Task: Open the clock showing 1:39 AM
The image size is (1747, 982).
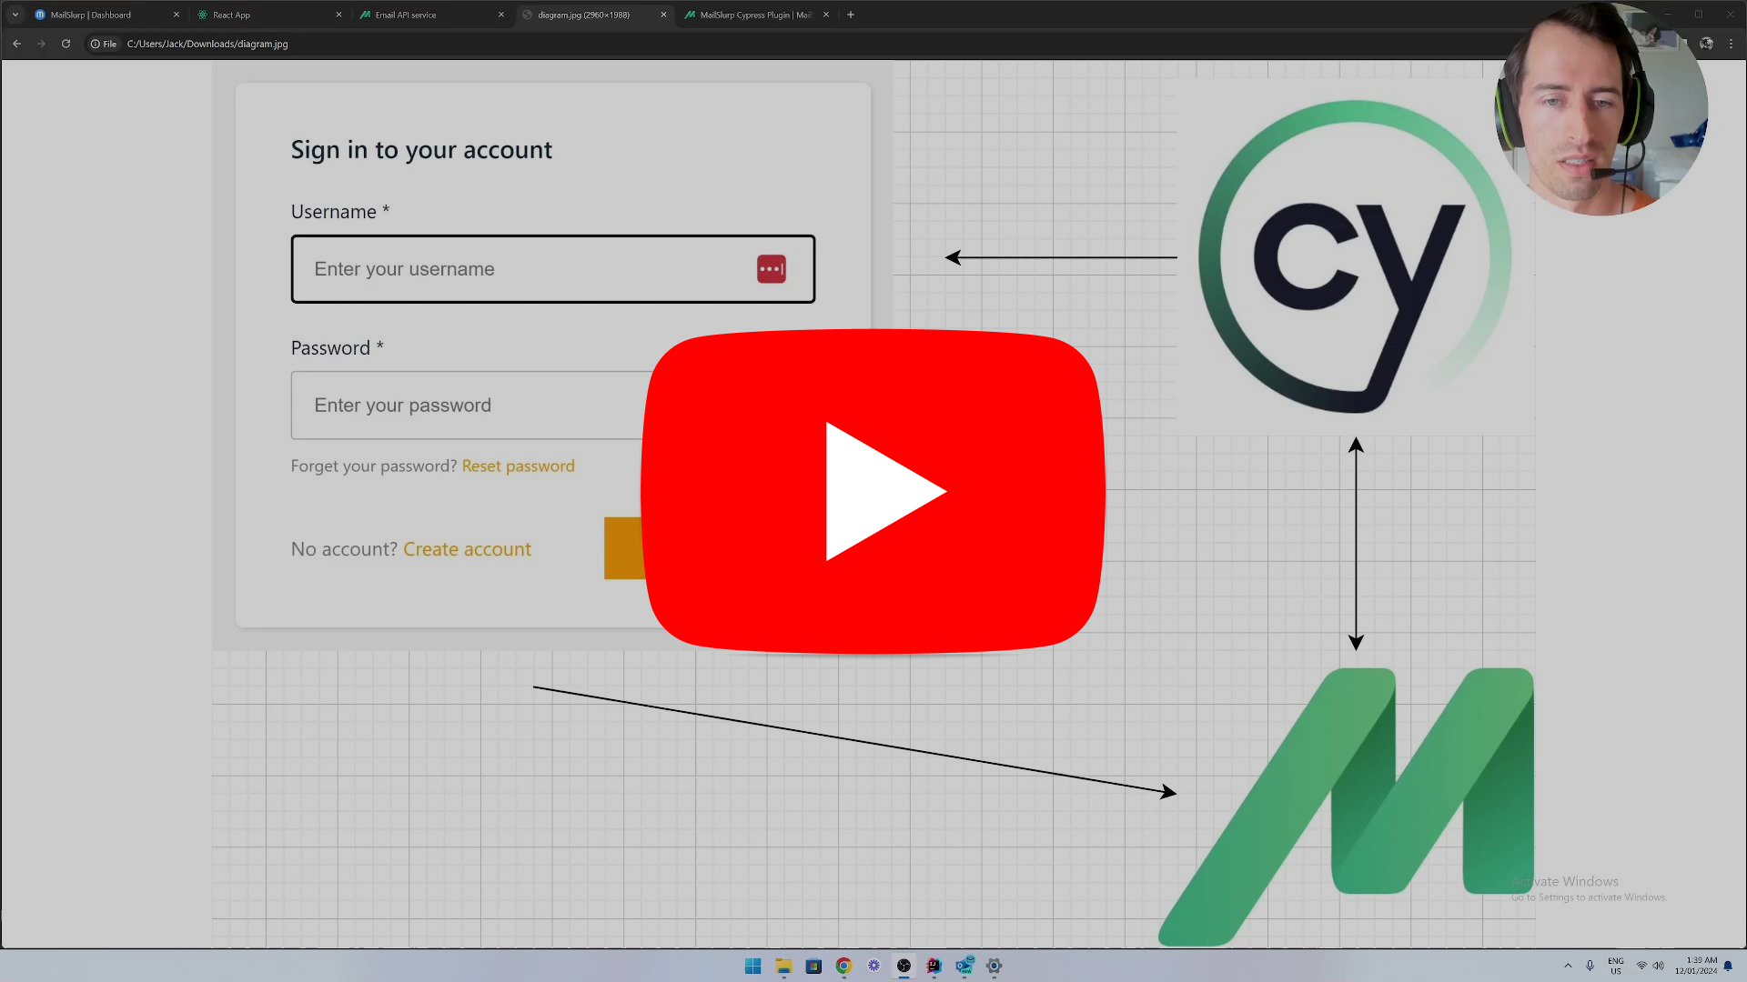Action: tap(1696, 967)
